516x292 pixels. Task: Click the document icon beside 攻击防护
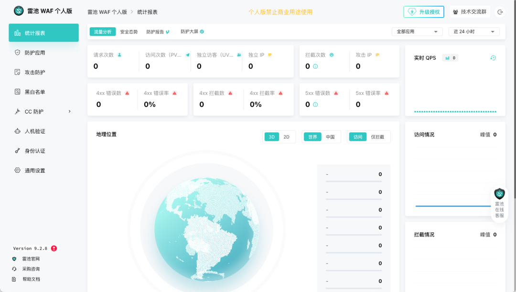(18, 72)
